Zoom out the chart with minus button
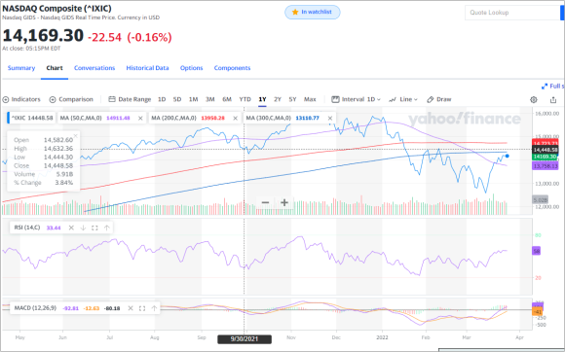 [265, 202]
